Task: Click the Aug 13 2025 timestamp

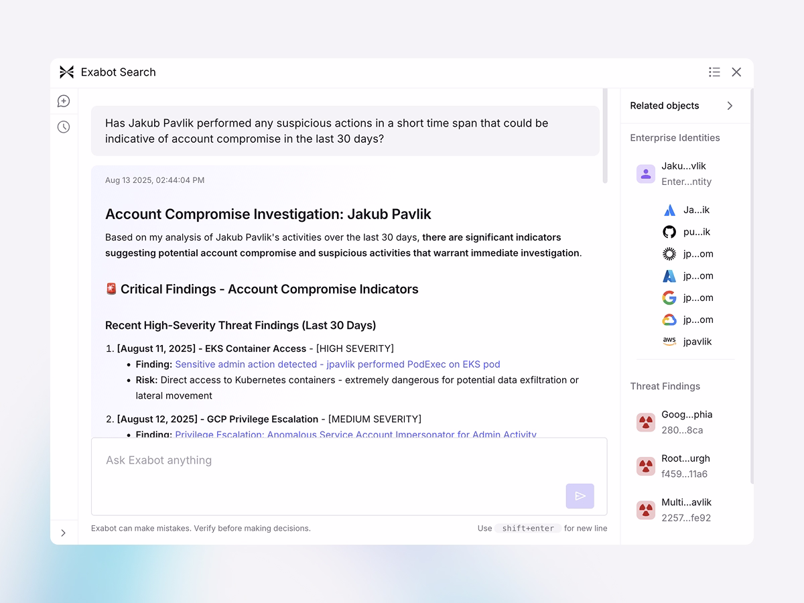Action: (155, 180)
